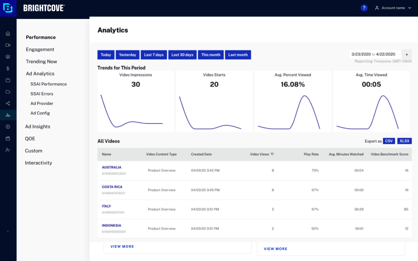This screenshot has width=418, height=261.
Task: Click the Video Benchmark Score column header
Action: point(390,154)
